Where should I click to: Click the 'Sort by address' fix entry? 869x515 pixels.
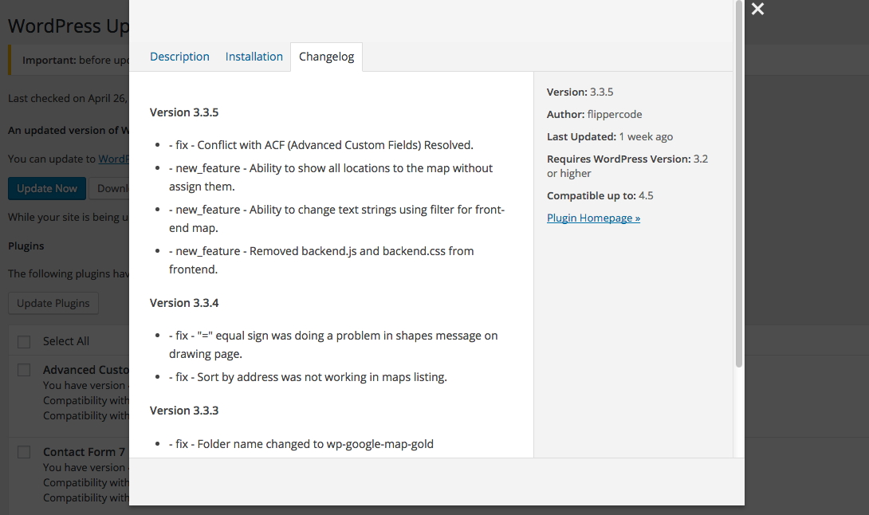[308, 377]
